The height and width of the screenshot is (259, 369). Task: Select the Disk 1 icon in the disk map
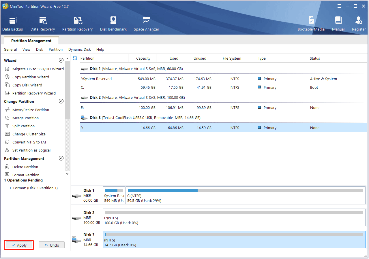coord(76,196)
